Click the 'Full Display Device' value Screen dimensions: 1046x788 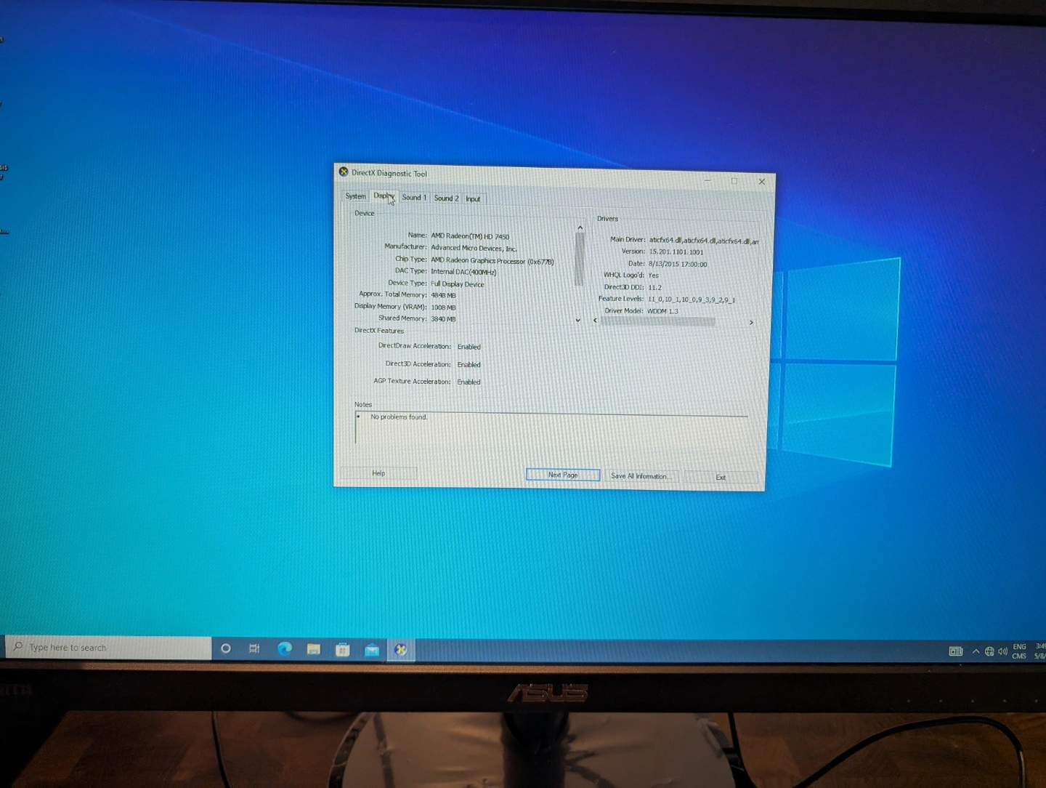pos(457,284)
